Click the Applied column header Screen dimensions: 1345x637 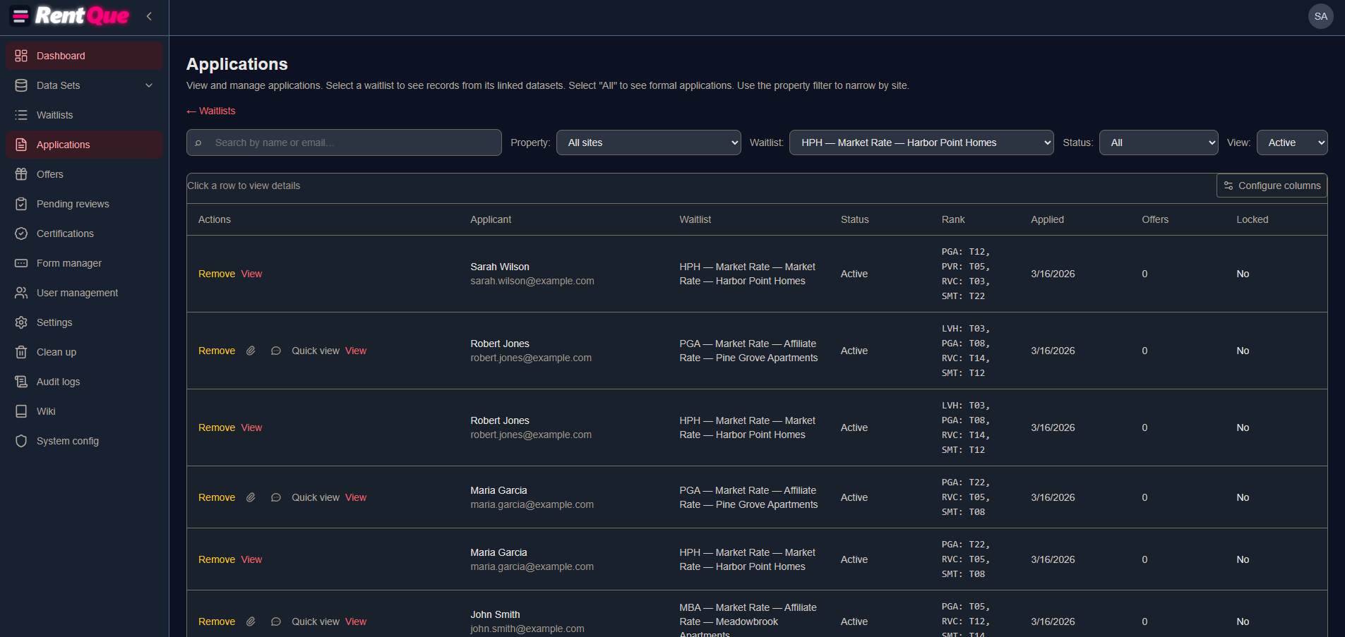(1047, 219)
